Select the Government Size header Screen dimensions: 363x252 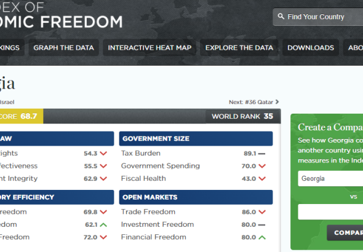point(196,139)
